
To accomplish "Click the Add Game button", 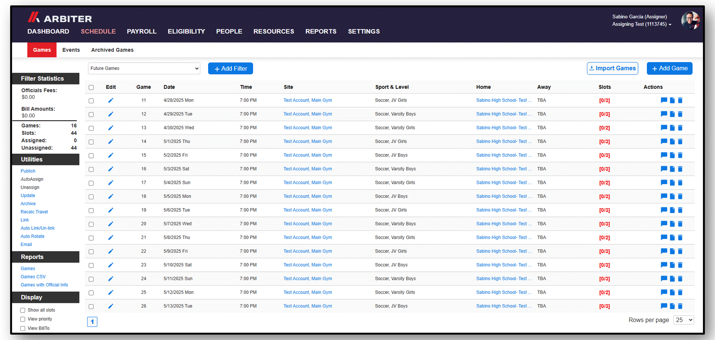I will (x=670, y=68).
